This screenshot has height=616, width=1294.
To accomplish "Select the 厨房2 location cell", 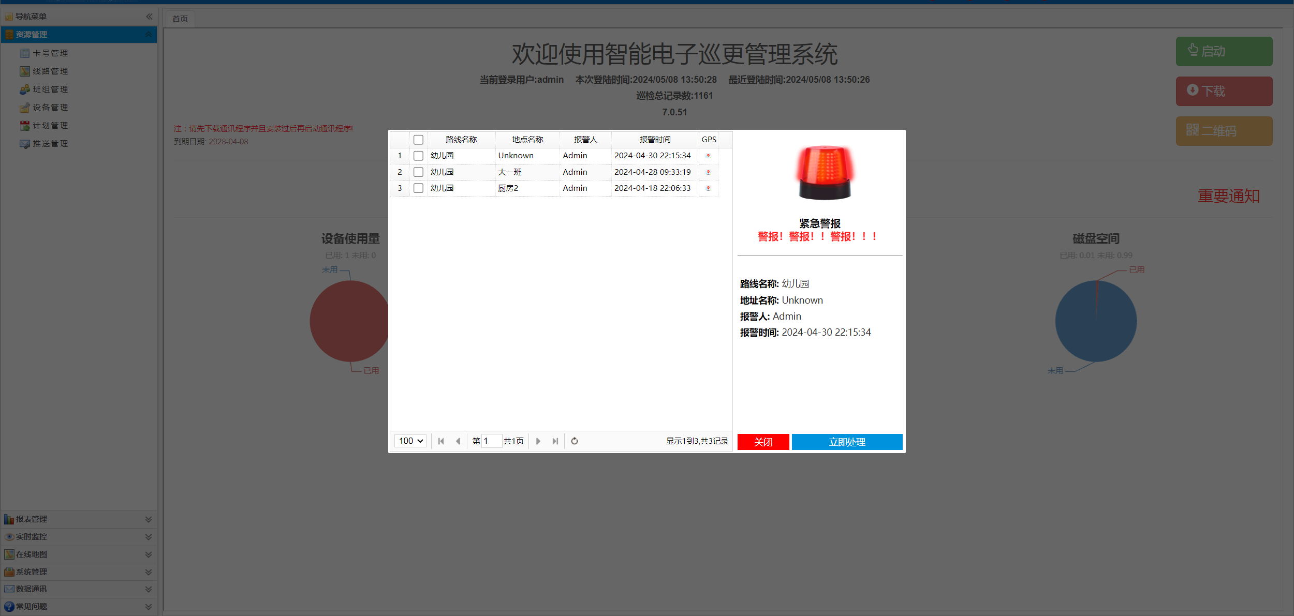I will click(527, 188).
